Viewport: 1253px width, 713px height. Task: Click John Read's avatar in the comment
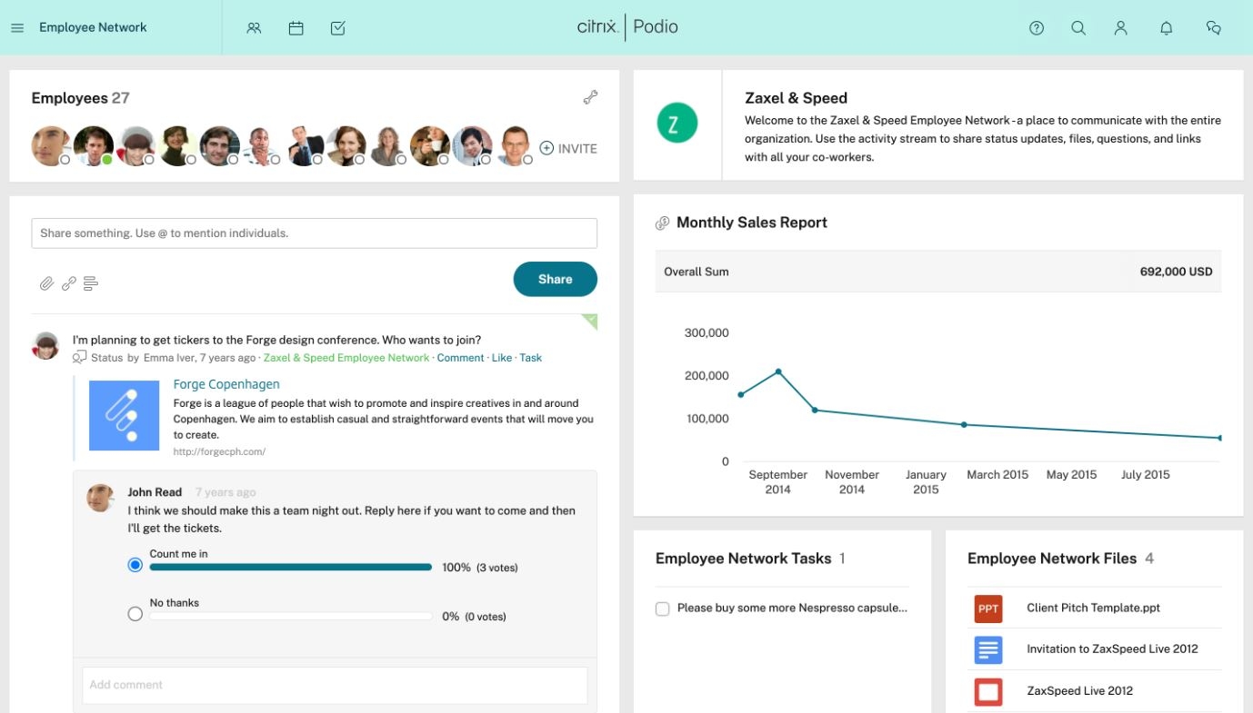tap(100, 498)
